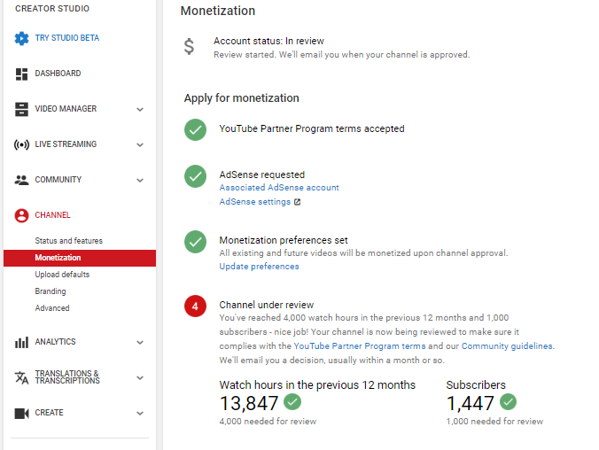599x450 pixels.
Task: Open YouTube Partner Program terms link
Action: (x=360, y=346)
